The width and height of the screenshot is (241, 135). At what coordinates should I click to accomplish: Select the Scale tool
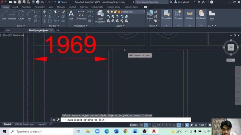click(50, 21)
